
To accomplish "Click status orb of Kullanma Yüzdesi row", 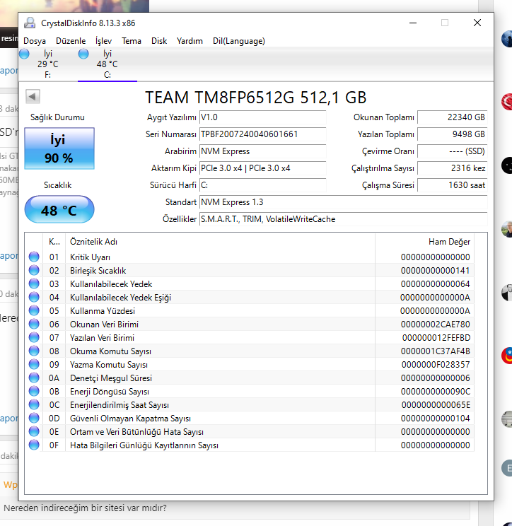I will pyautogui.click(x=34, y=310).
